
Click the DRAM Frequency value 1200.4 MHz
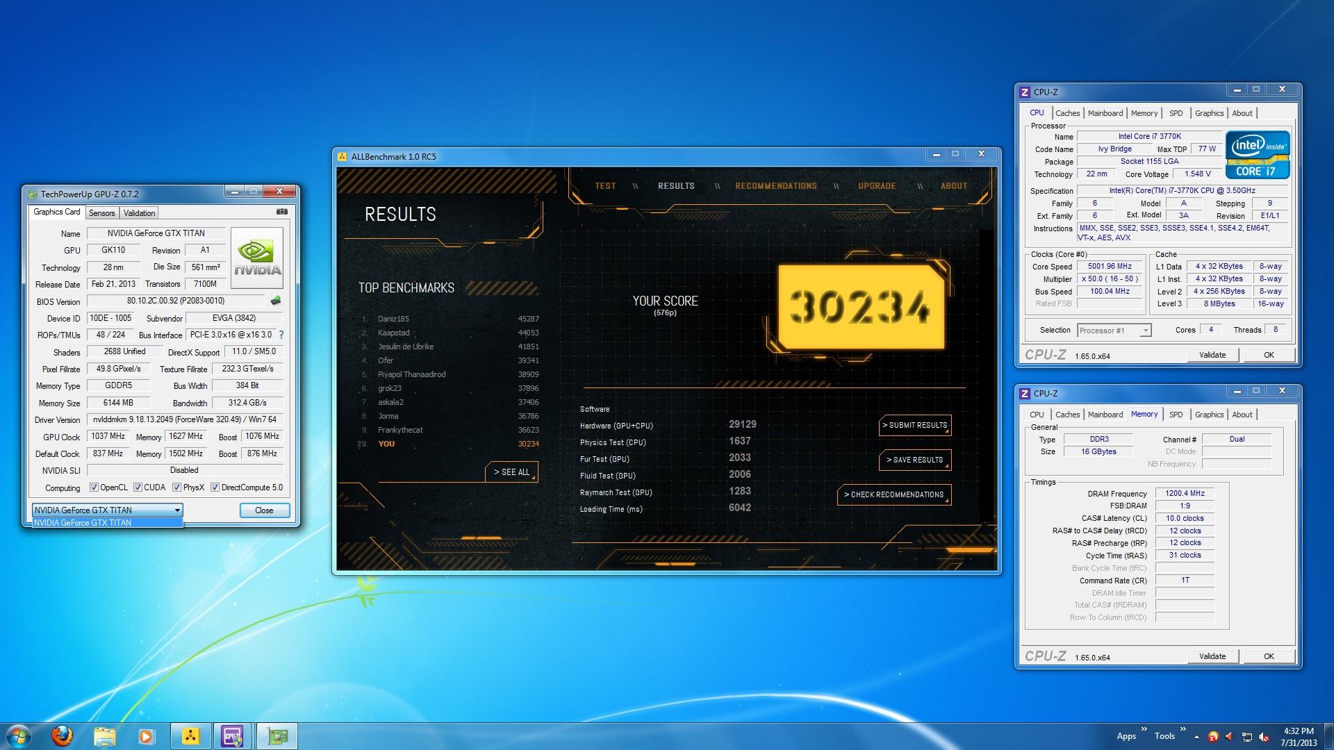click(1185, 494)
